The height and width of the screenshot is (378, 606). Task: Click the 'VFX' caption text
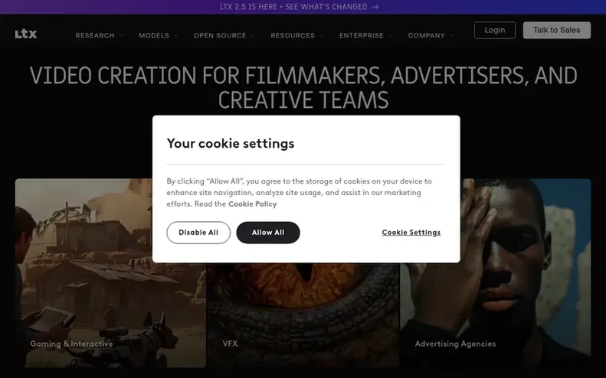pyautogui.click(x=230, y=344)
